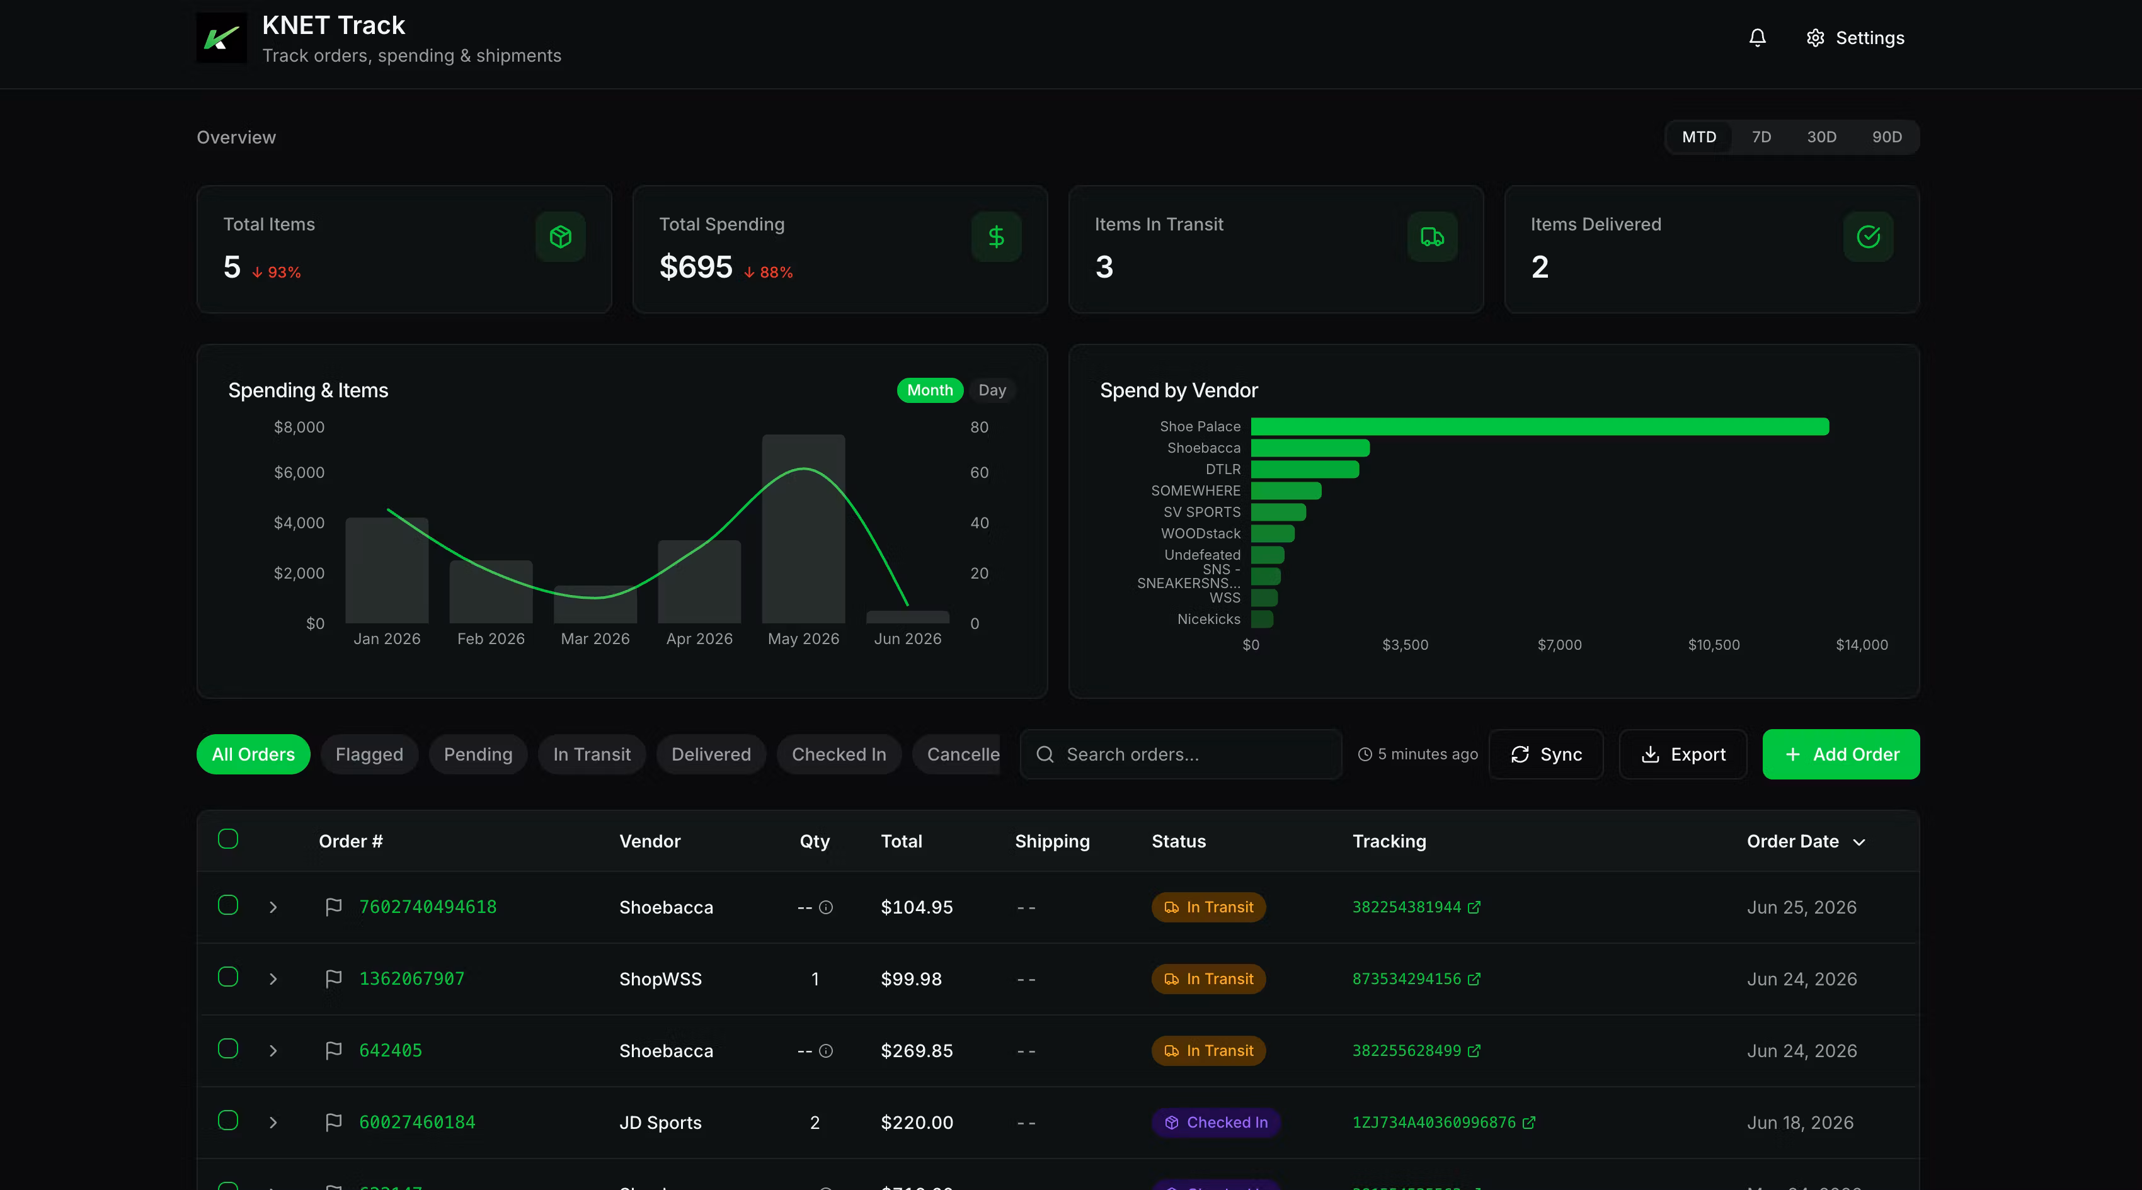The width and height of the screenshot is (2142, 1190).
Task: Expand the row for order 642405
Action: [x=273, y=1050]
